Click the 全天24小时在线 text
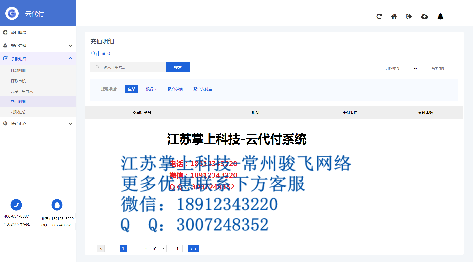This screenshot has width=473, height=262. point(17,224)
